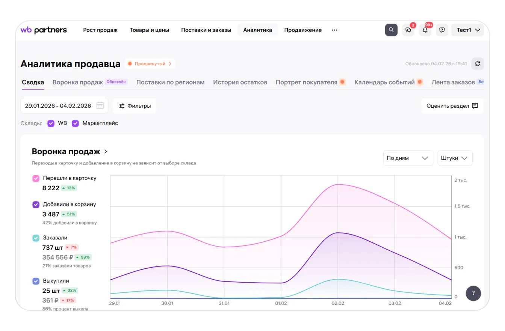Click the help question bubble icon
Screen dimensions: 505x331
(442, 30)
